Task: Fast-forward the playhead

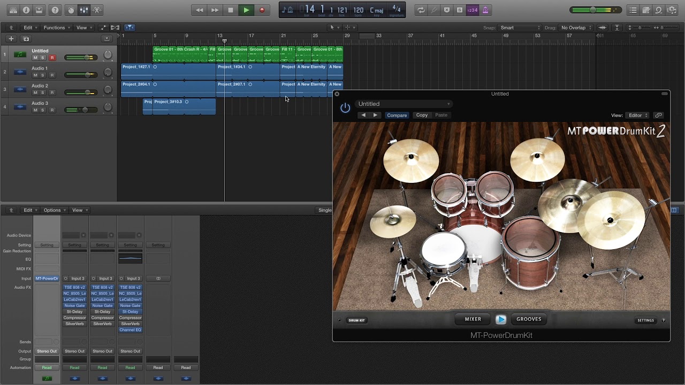Action: (x=215, y=10)
